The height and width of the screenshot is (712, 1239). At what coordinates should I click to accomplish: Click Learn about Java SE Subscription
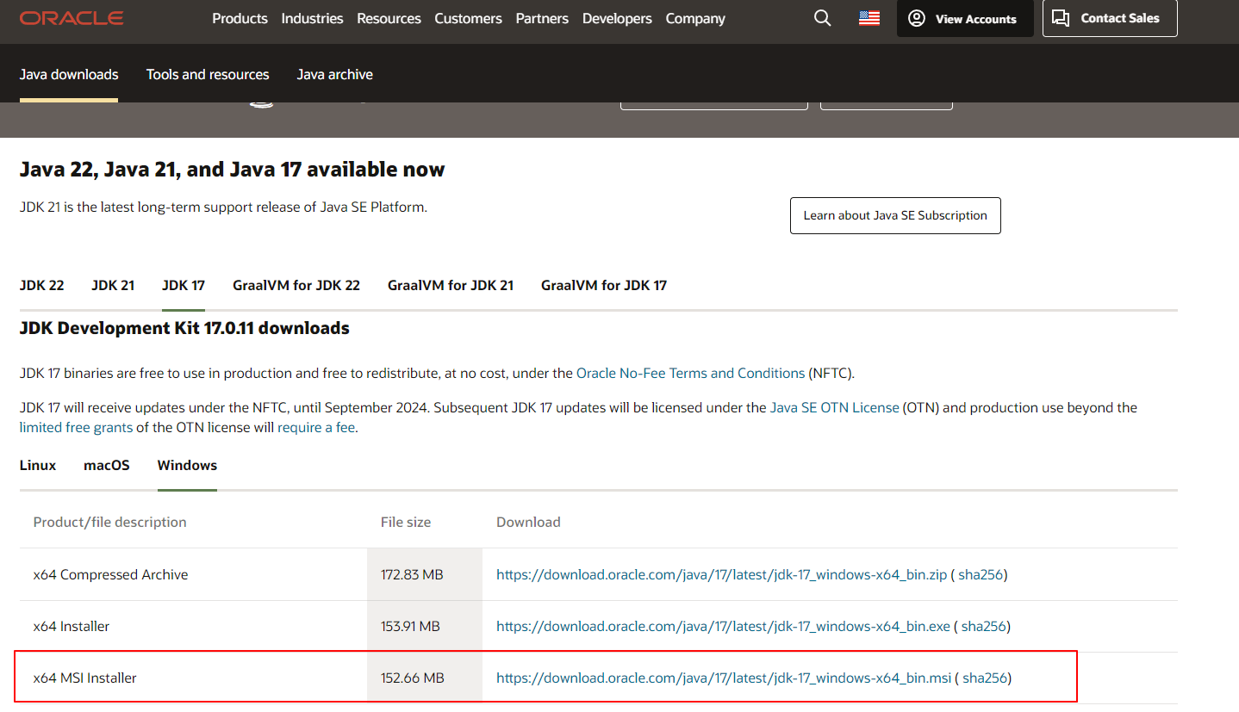click(x=895, y=215)
